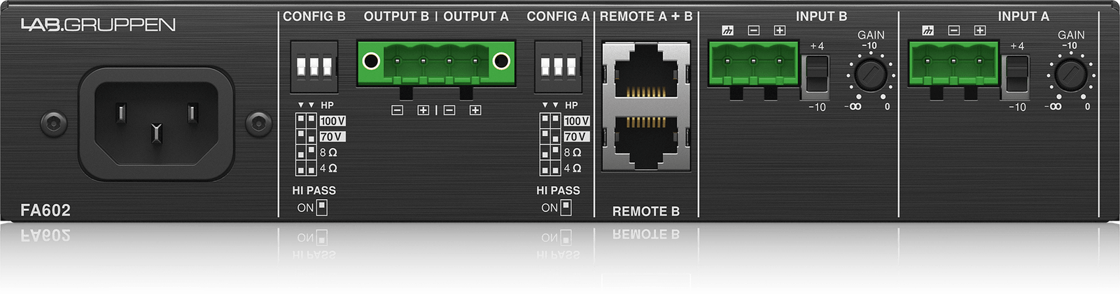This screenshot has height=294, width=1120.
Task: Click the Config A DIP switch block
Action: (x=558, y=67)
